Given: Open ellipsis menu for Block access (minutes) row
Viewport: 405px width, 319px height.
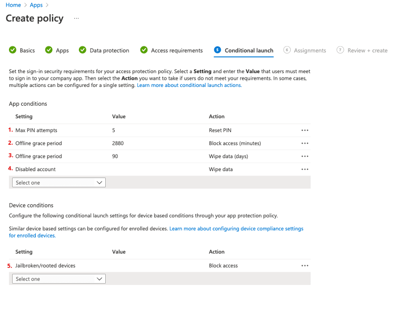Looking at the screenshot, I should click(305, 143).
